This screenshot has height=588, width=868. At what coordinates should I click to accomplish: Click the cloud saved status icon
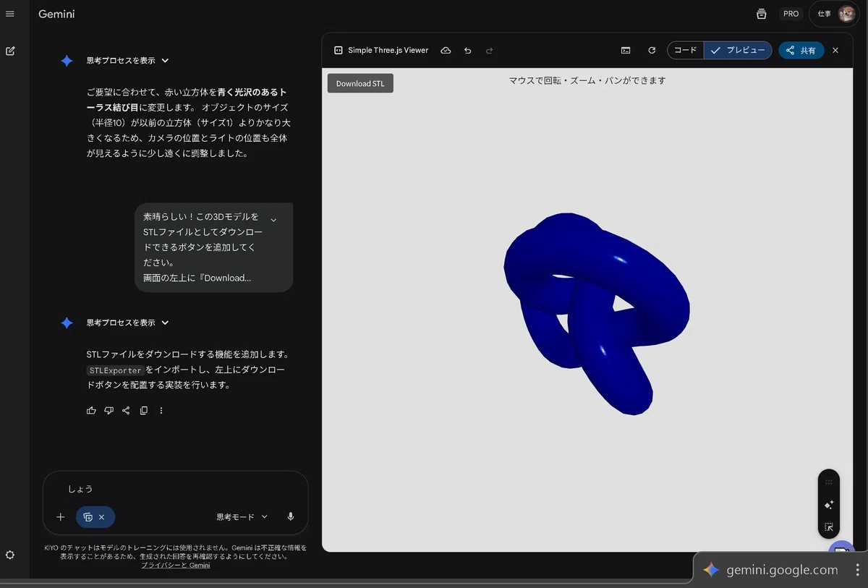[x=446, y=51]
